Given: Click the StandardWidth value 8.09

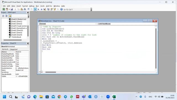Looking at the screenshot, I should click(22, 74).
